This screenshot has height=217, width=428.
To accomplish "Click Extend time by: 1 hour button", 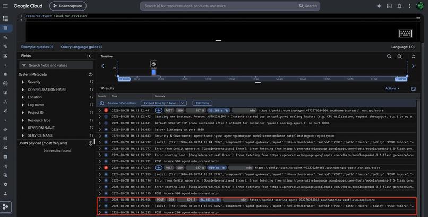I will pos(160,103).
